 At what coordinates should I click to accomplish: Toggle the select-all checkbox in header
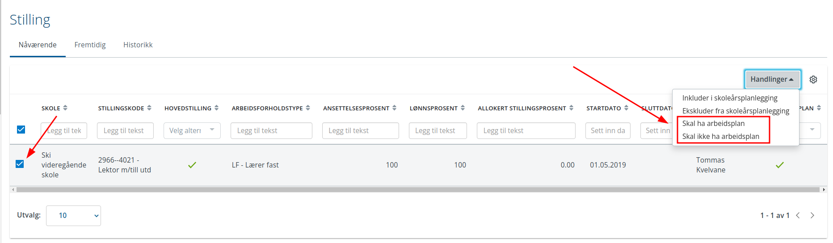click(x=21, y=130)
